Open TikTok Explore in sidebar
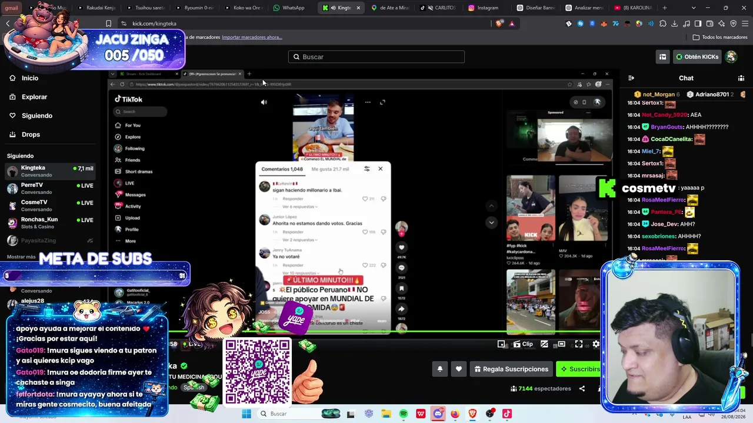Viewport: 753px width, 423px height. tap(129, 137)
